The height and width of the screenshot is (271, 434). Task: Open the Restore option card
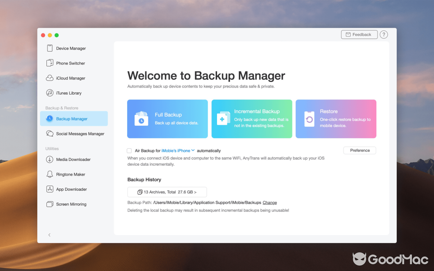(x=336, y=119)
